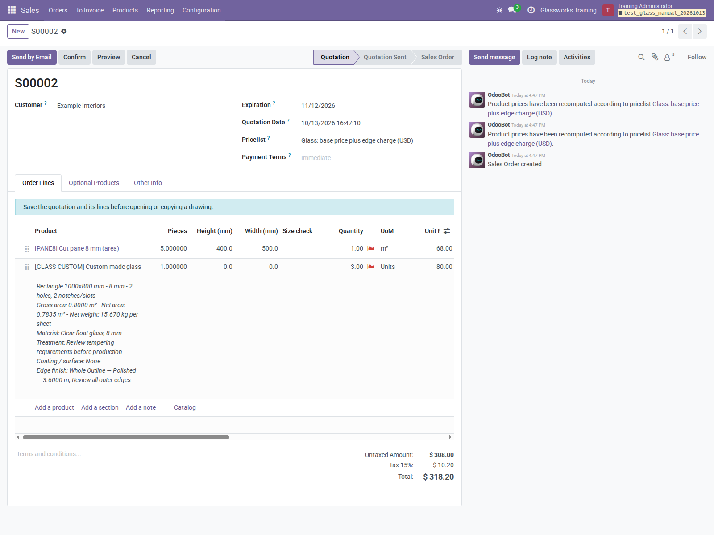The width and height of the screenshot is (714, 535).
Task: Switch to Optional Products tab
Action: point(94,183)
